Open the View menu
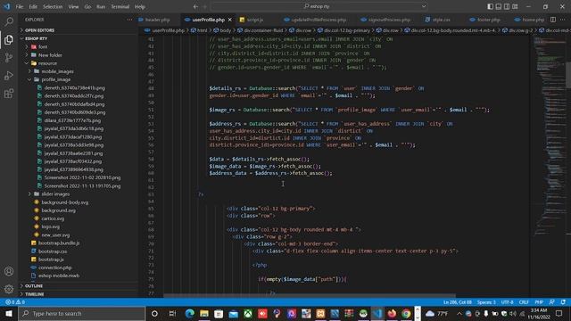 [73, 6]
